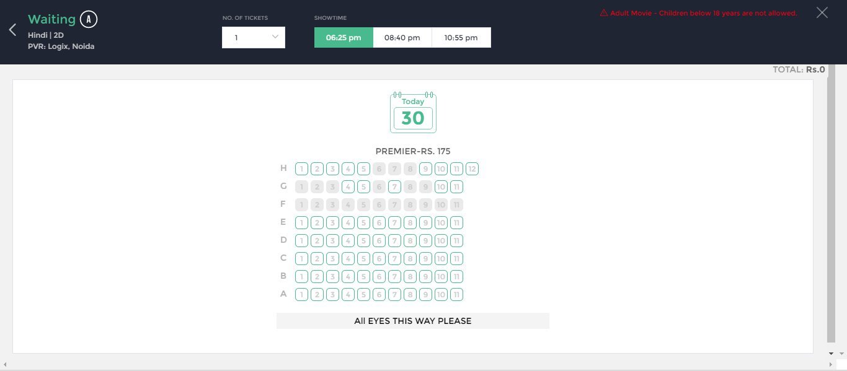
Task: Click the TOTAL Rs.0 price display
Action: 799,69
